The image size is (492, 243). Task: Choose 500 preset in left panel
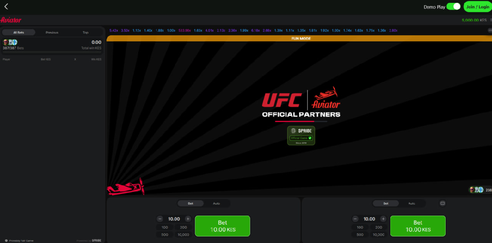[x=164, y=235]
